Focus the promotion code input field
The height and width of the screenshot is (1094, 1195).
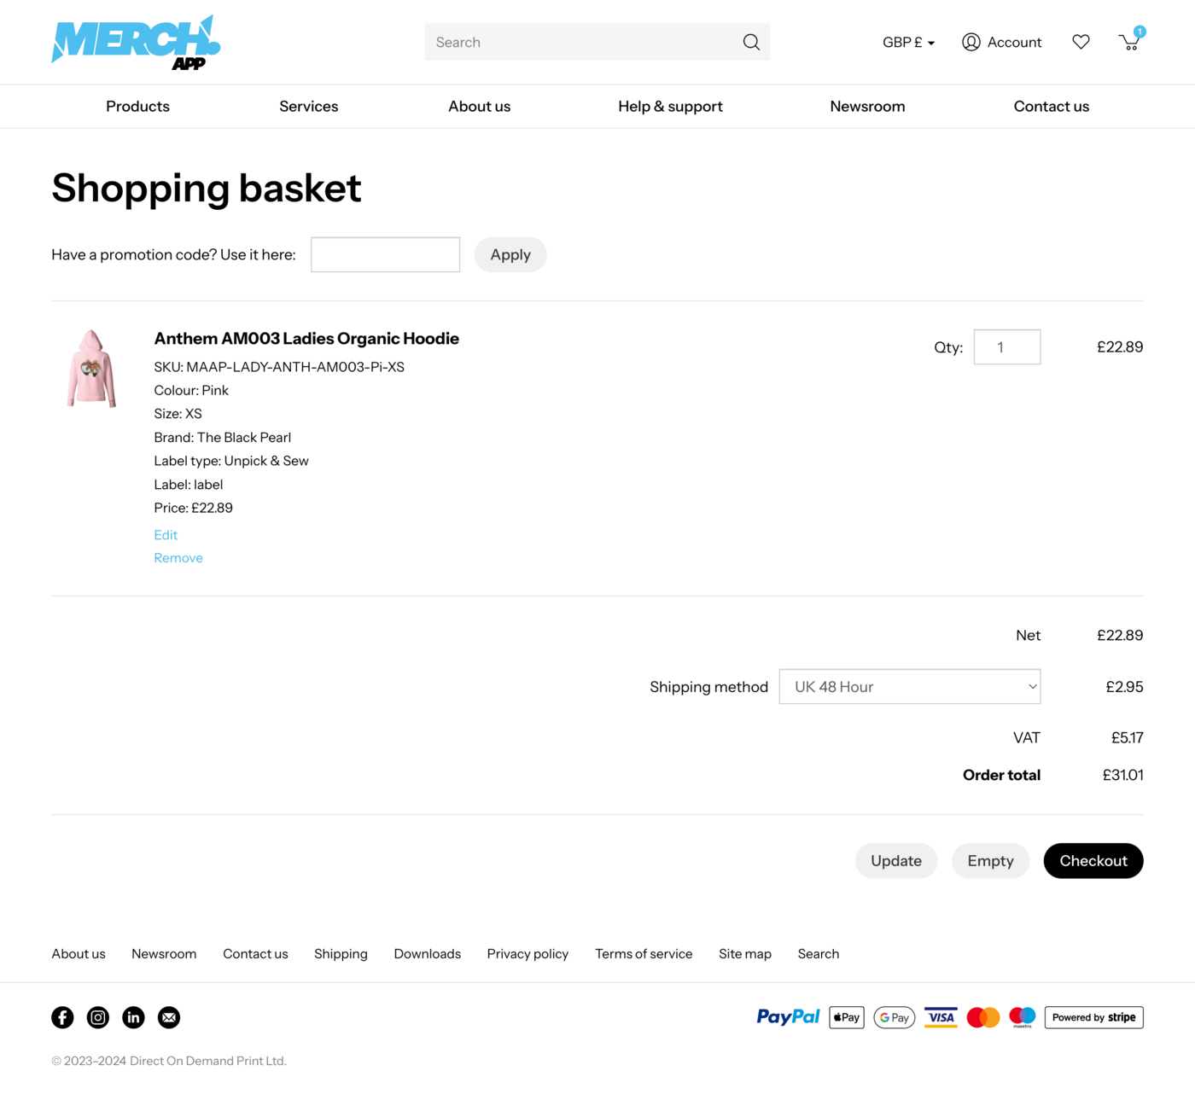pyautogui.click(x=385, y=255)
